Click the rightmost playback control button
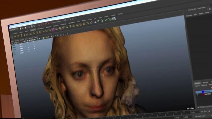Viewport: 212px width, 119px height. pyautogui.click(x=209, y=111)
